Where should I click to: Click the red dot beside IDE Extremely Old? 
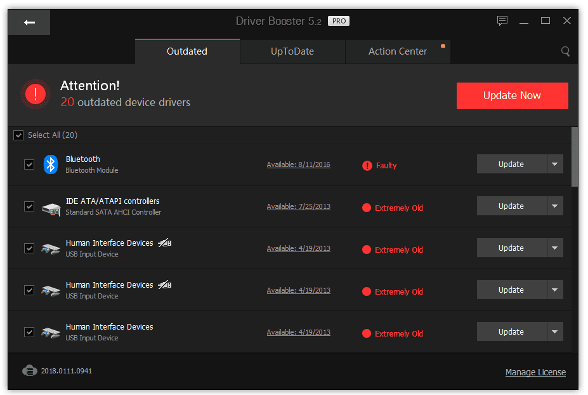pos(367,208)
